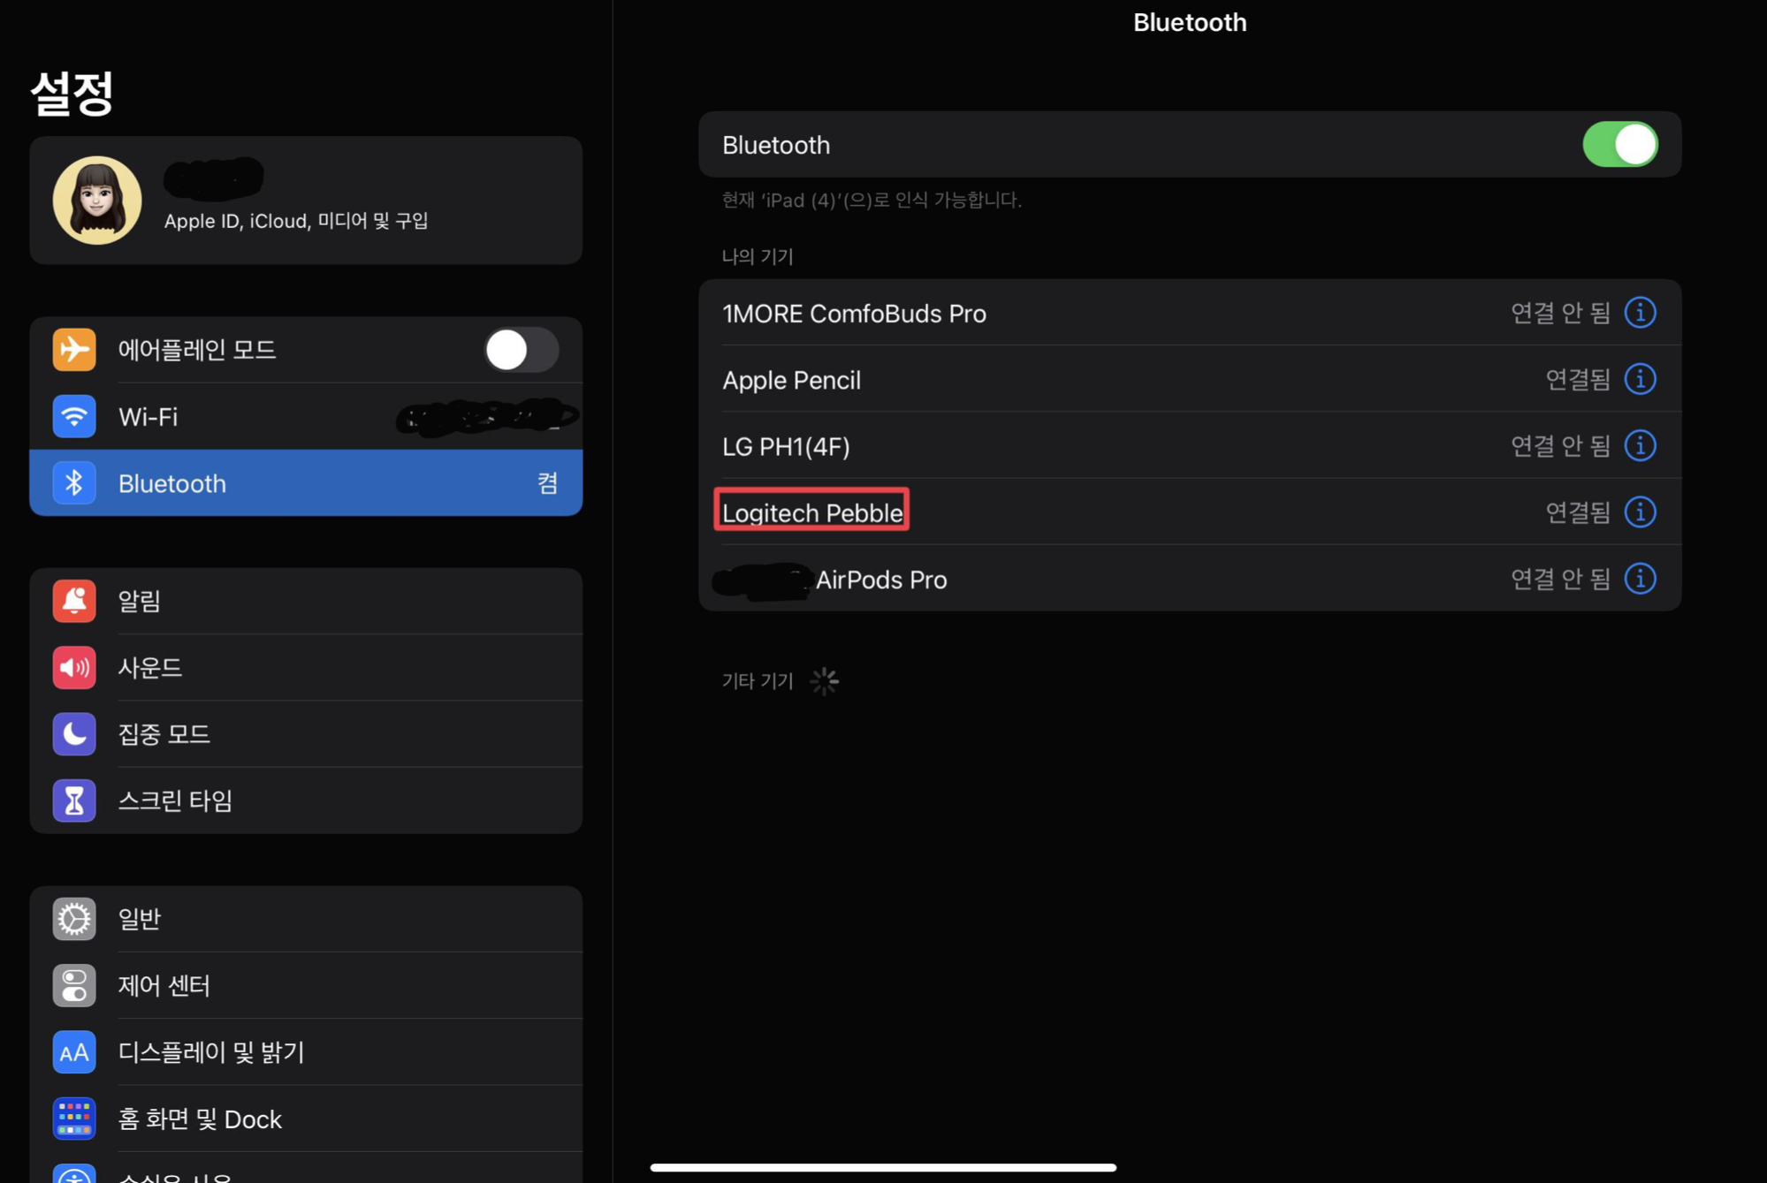This screenshot has width=1767, height=1183.
Task: Open info button for Logitech Pebble
Action: click(x=1641, y=512)
